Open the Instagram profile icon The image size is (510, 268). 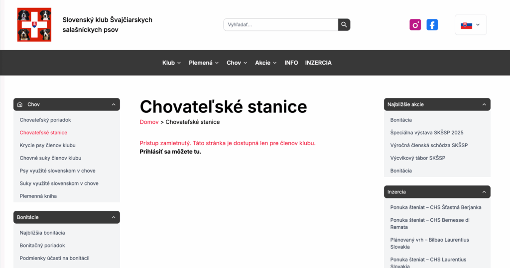coord(415,25)
